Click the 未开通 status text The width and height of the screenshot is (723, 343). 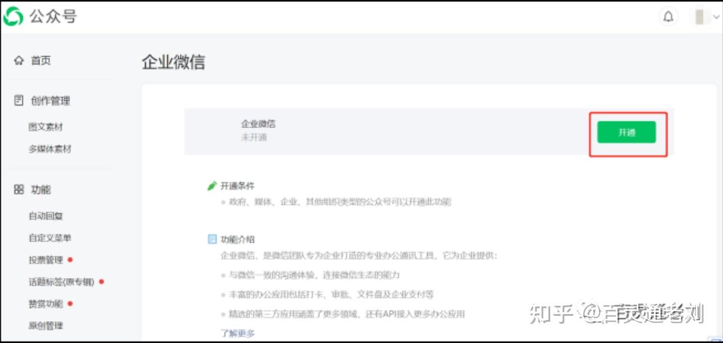pyautogui.click(x=254, y=137)
